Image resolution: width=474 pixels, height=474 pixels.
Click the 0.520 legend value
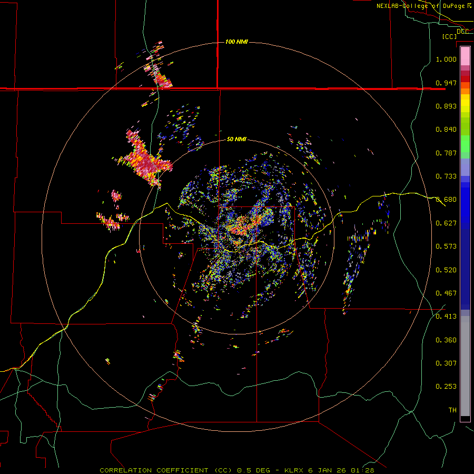pos(446,270)
